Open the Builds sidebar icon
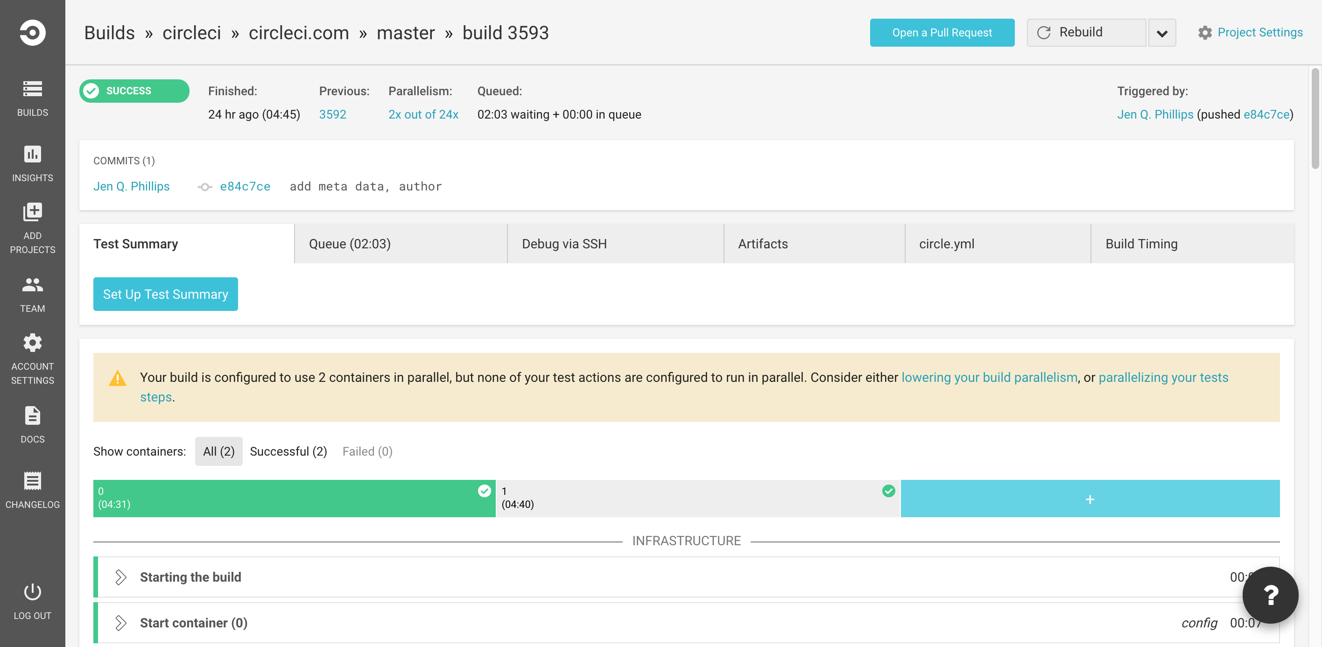Screen dimensions: 1322x647 (32, 89)
